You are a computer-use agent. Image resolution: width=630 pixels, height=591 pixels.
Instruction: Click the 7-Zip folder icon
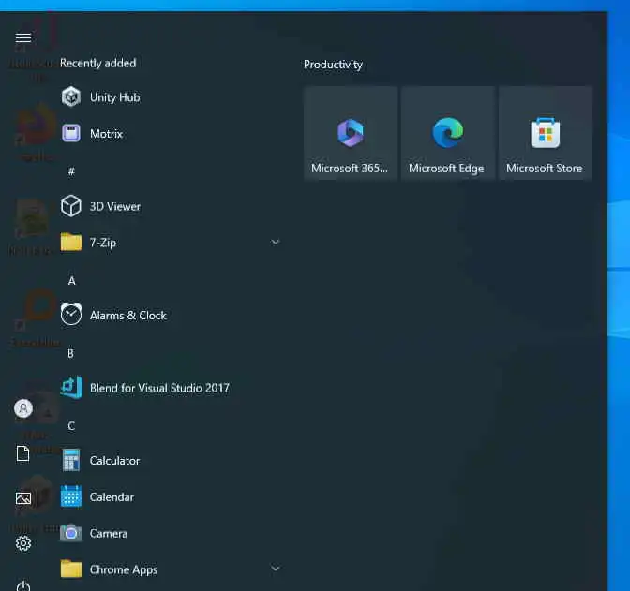tap(71, 242)
